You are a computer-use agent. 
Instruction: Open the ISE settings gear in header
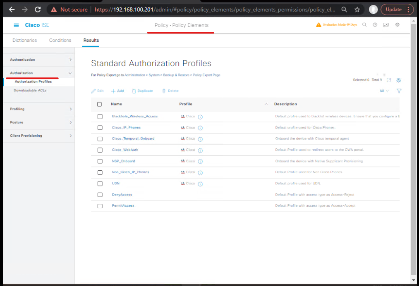tap(397, 24)
